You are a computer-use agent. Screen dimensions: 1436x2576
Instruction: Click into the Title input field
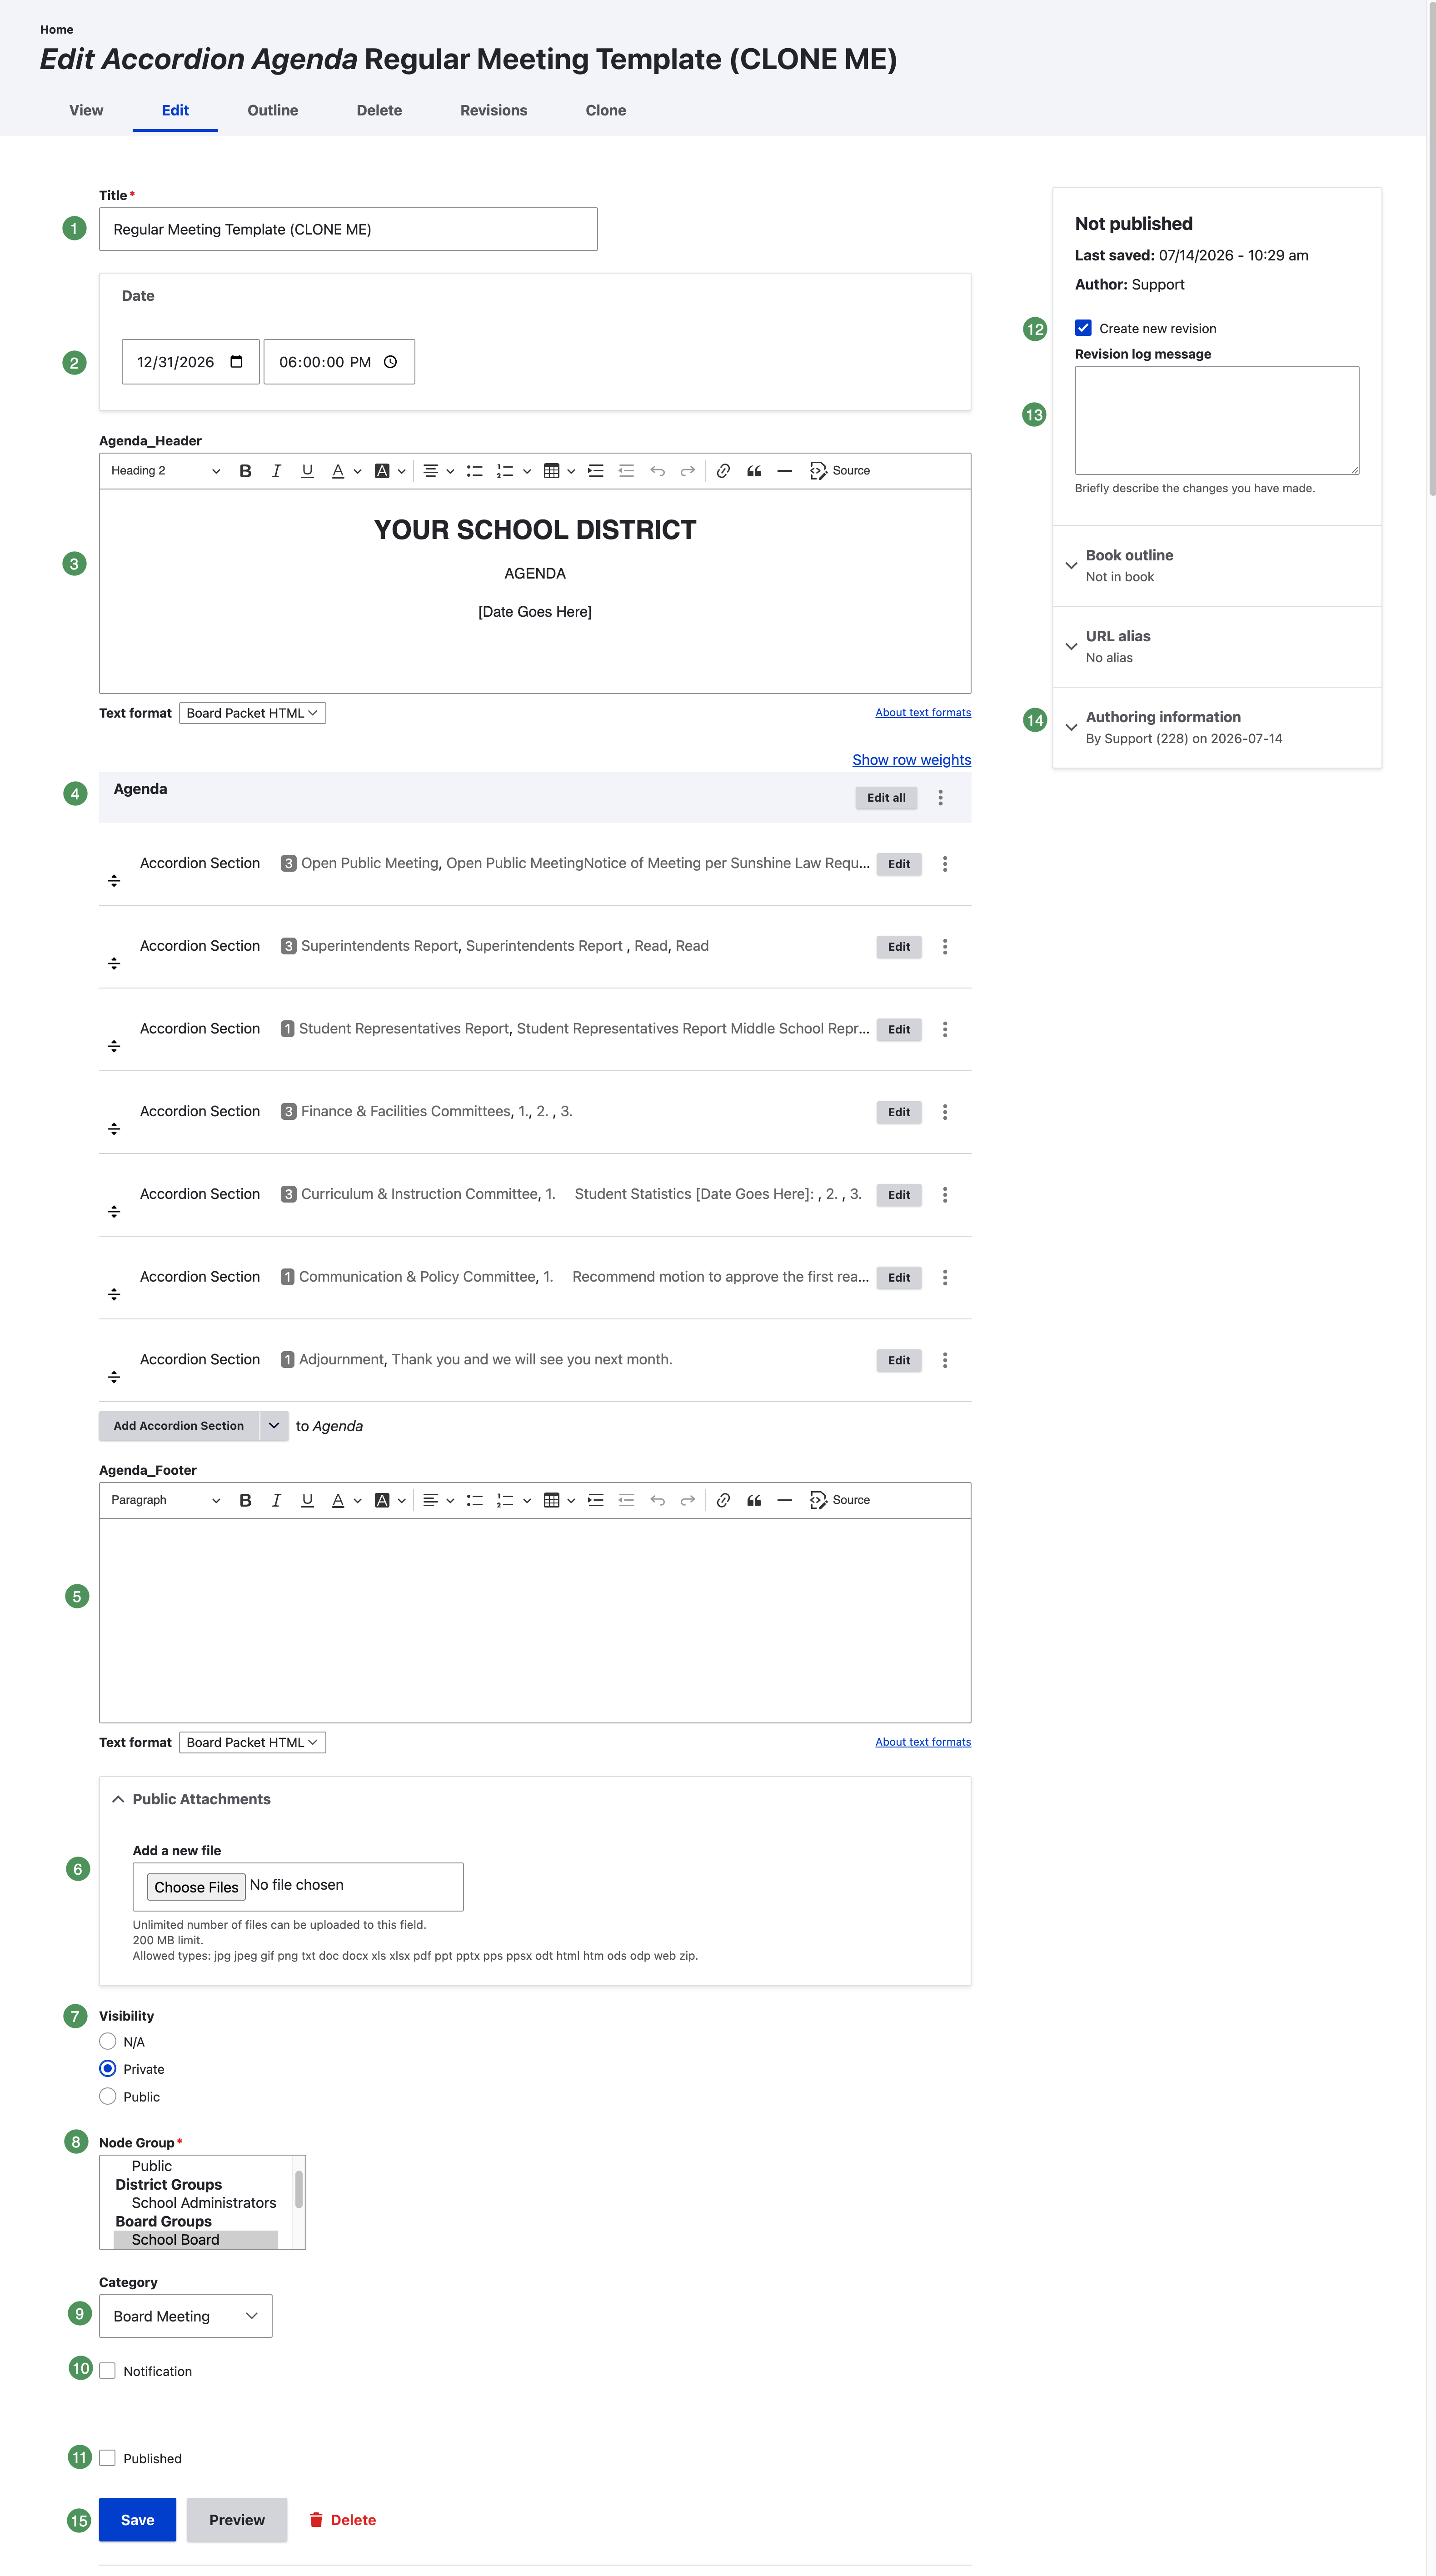pos(348,229)
